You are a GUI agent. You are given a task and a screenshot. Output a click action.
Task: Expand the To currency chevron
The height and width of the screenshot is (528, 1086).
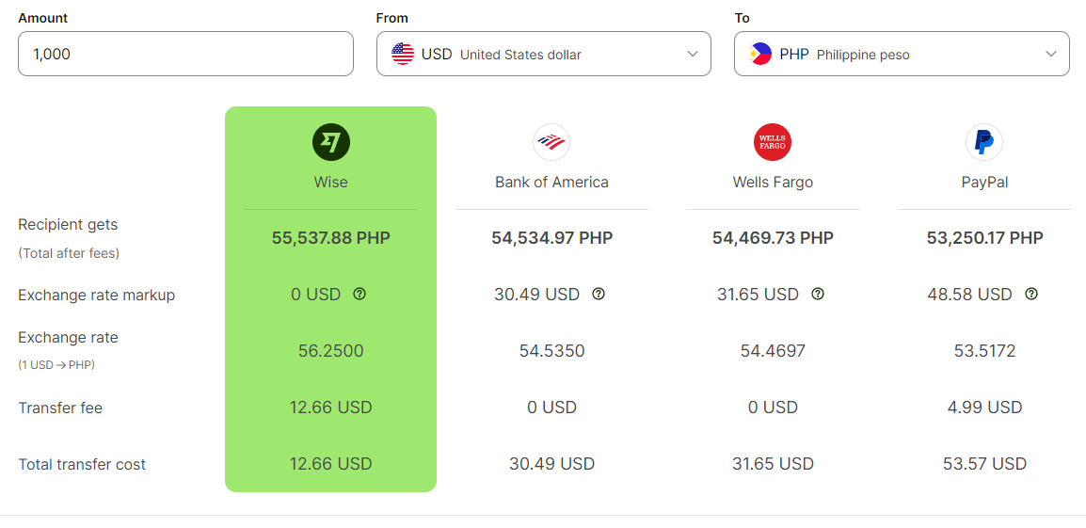coord(1050,54)
